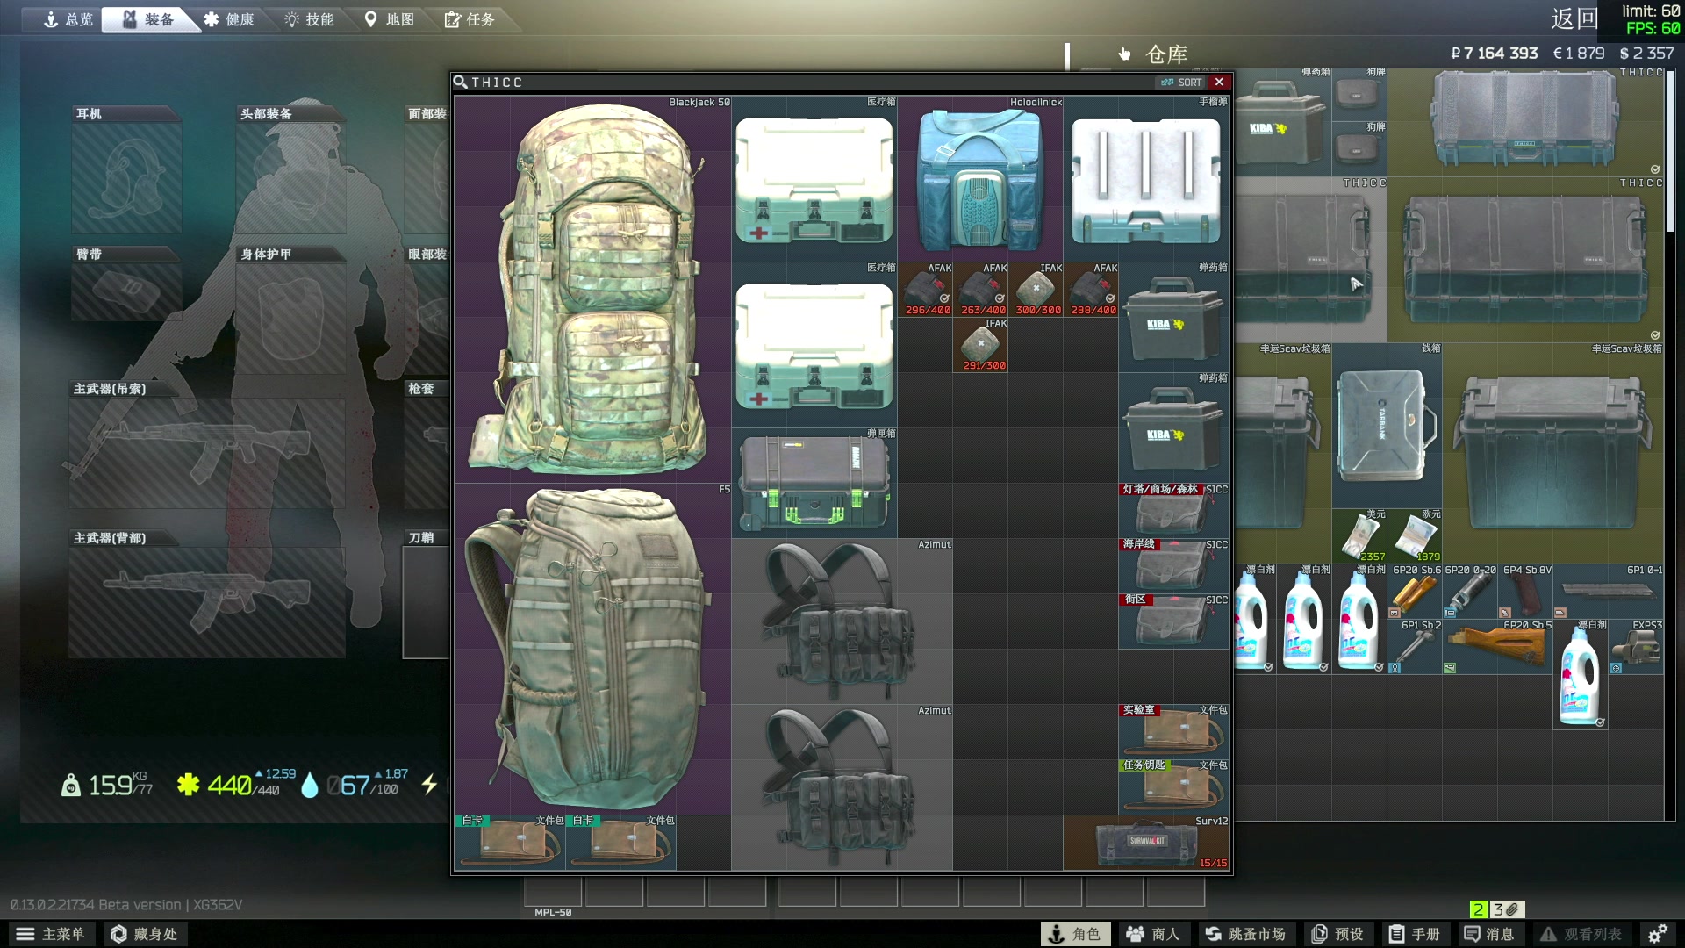Select the 钱箱 money case in stash
The height and width of the screenshot is (948, 1685).
click(1387, 426)
